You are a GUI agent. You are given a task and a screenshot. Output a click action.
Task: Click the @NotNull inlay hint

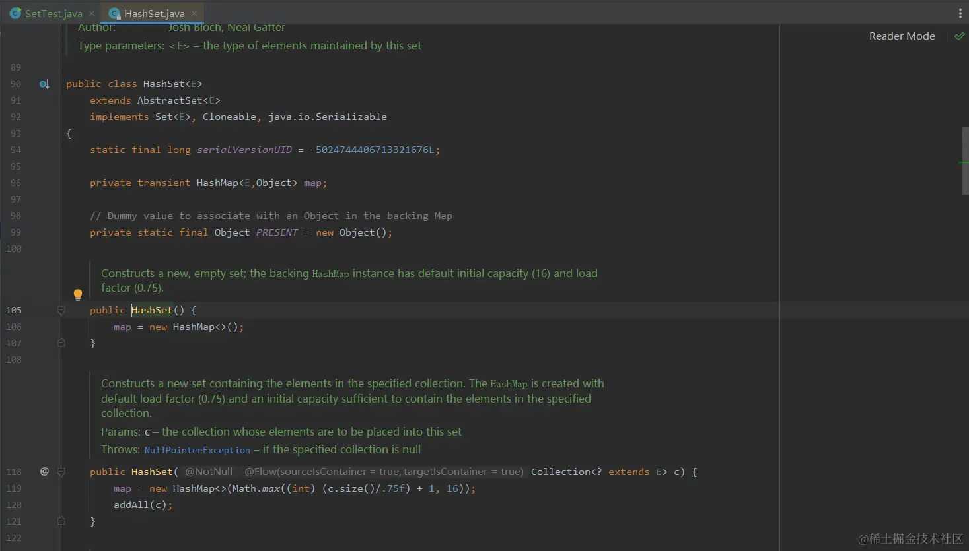tap(209, 472)
